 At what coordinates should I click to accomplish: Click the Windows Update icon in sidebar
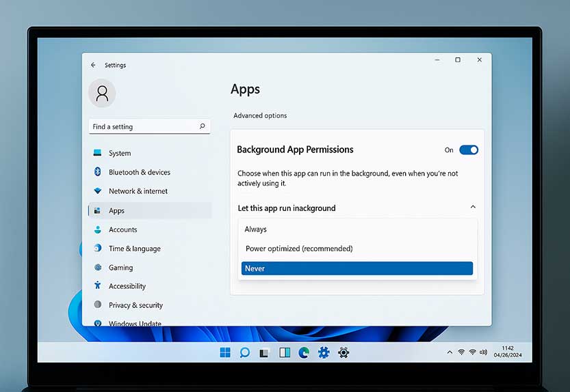coord(97,322)
